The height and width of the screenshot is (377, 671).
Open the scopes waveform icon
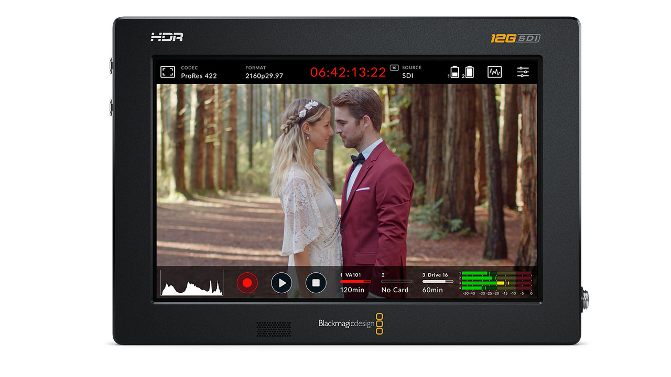pyautogui.click(x=494, y=72)
